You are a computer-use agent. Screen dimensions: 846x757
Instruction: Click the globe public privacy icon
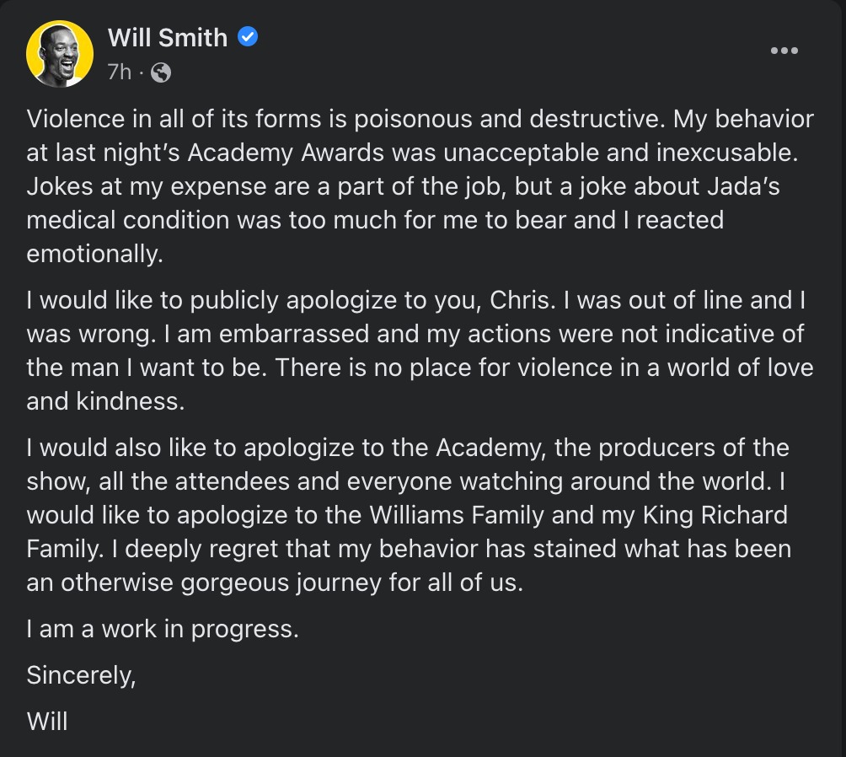click(161, 72)
